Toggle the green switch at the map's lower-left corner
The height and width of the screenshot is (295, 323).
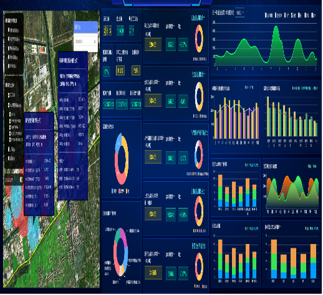[21, 180]
